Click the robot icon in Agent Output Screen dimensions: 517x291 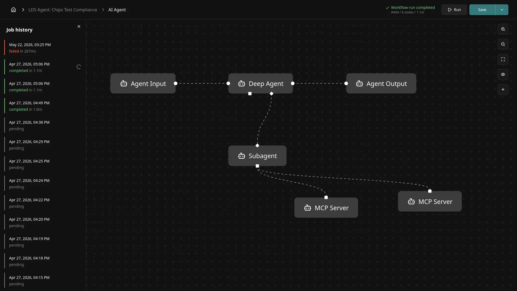[x=359, y=84]
